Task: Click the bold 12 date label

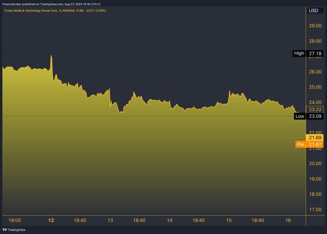Action: point(51,220)
